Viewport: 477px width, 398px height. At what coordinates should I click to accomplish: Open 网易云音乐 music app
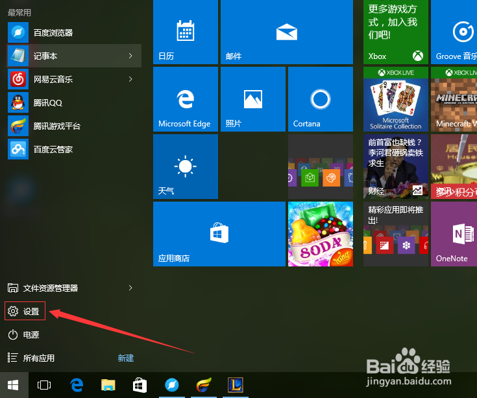pos(74,79)
